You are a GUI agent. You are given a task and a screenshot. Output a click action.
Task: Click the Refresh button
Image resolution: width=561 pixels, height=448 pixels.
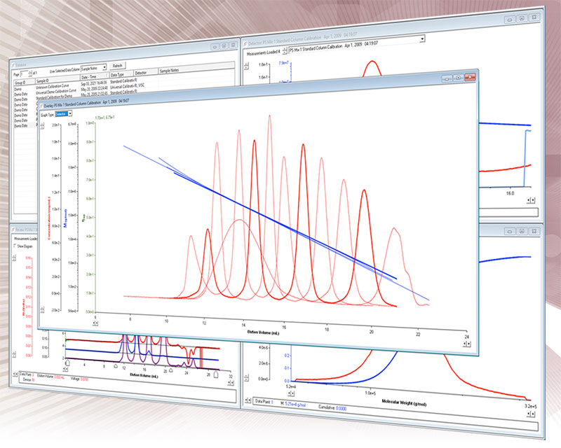(x=119, y=66)
